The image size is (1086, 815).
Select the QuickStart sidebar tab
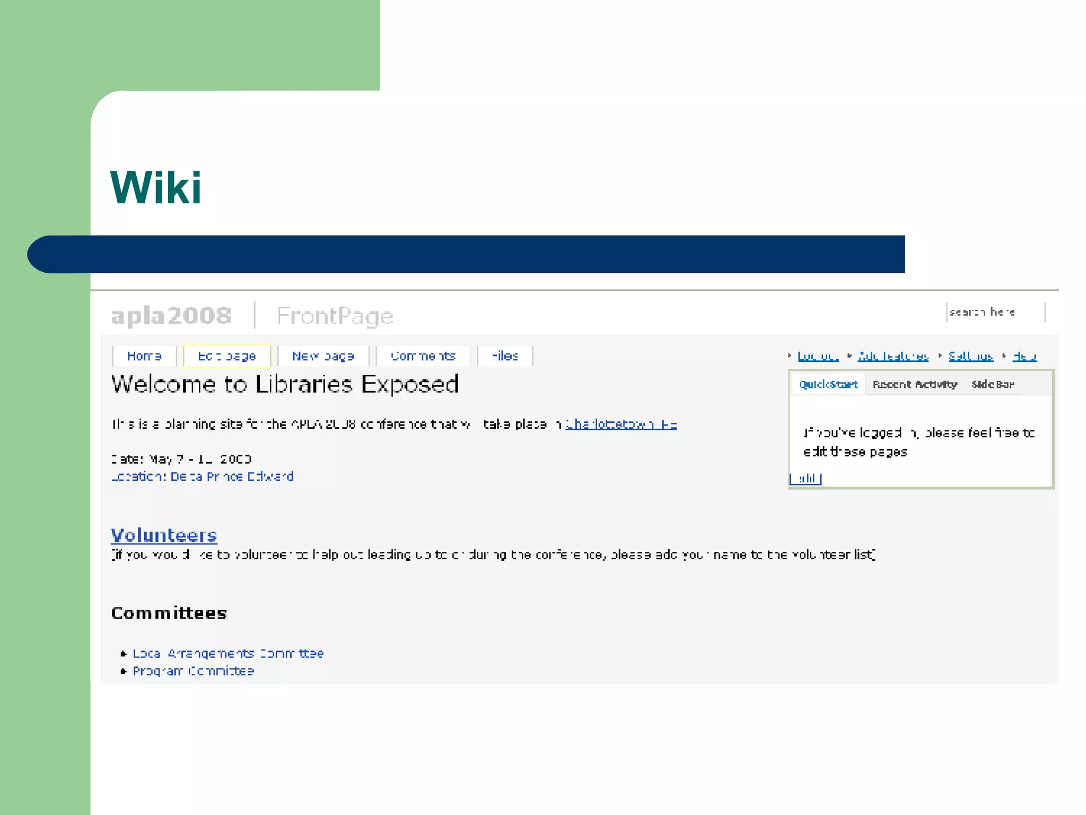click(x=828, y=384)
